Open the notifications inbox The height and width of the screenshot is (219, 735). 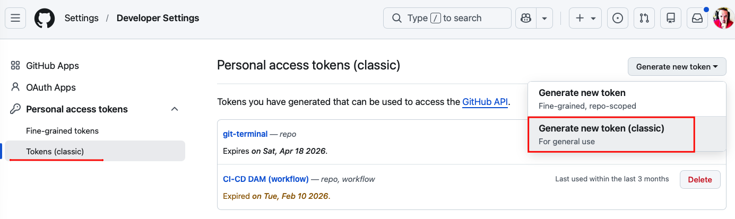pos(697,18)
